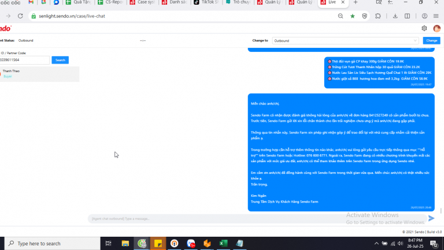Switch to the Danh sách tab
Image resolution: width=444 pixels, height=250 pixels.
(175, 2)
